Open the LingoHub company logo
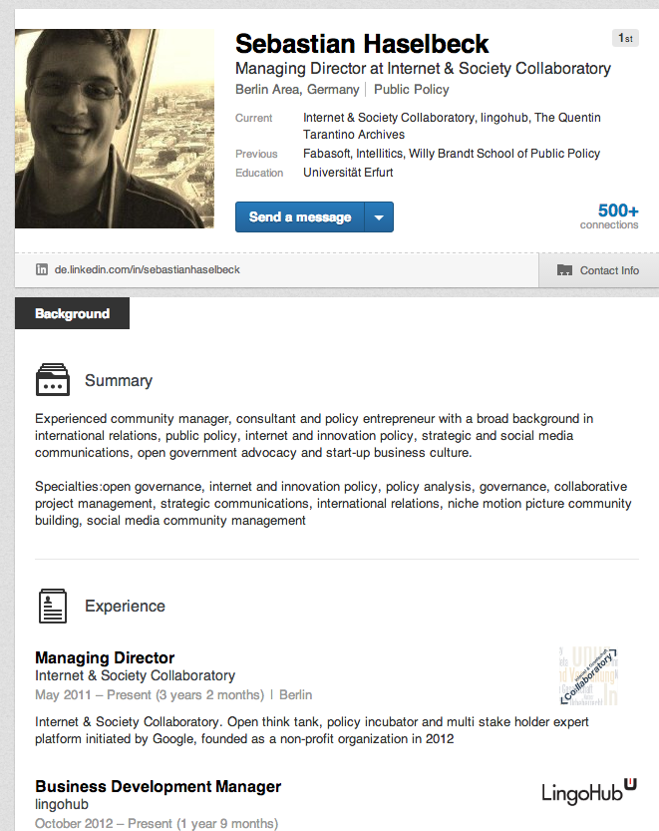The height and width of the screenshot is (831, 659). coord(589,790)
